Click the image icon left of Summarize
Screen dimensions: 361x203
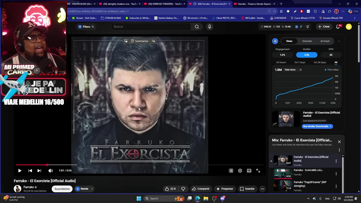(126, 41)
